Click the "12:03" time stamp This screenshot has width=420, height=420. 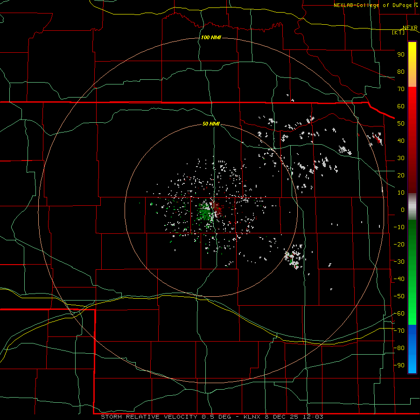coord(313,417)
